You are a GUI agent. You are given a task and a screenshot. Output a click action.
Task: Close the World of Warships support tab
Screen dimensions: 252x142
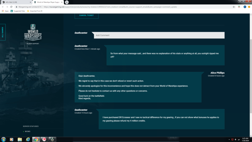click(62, 2)
